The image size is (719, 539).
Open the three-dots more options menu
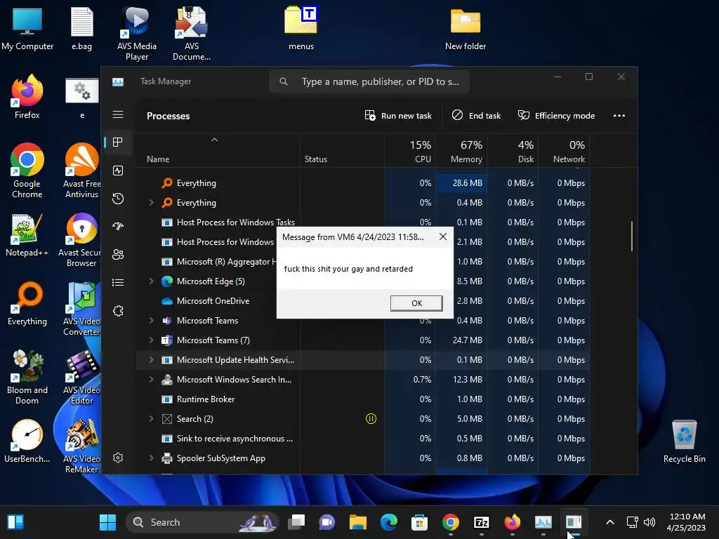(x=619, y=116)
